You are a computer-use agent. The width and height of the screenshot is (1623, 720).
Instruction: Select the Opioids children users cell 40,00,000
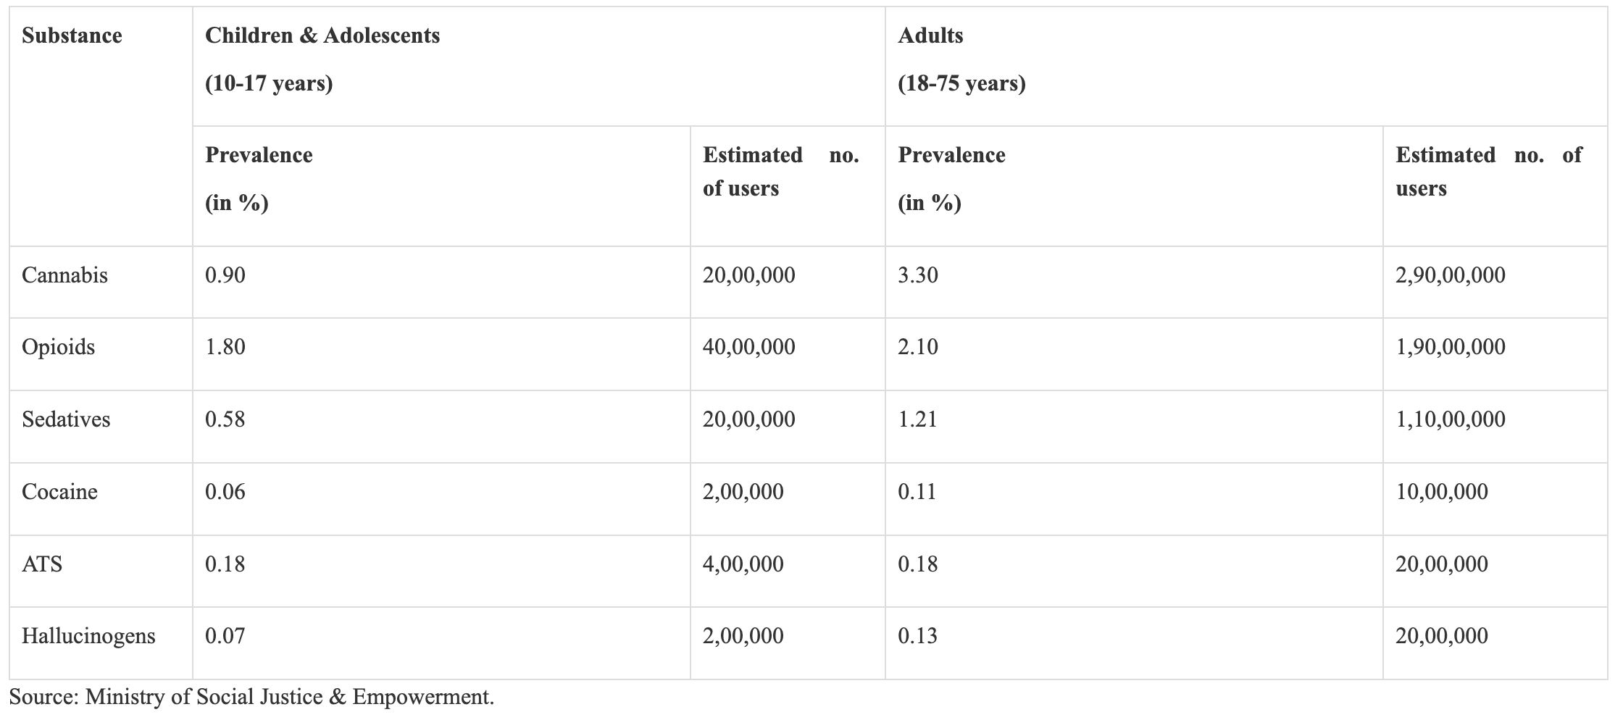tap(788, 354)
